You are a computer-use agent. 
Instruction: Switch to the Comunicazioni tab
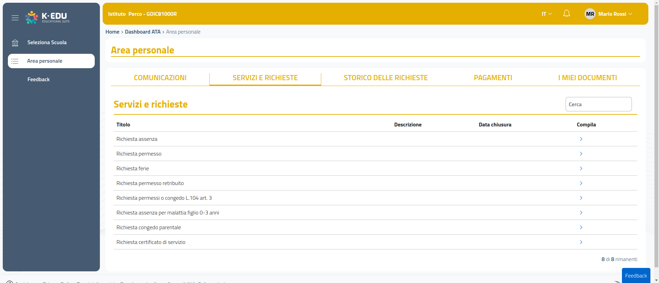pyautogui.click(x=160, y=78)
